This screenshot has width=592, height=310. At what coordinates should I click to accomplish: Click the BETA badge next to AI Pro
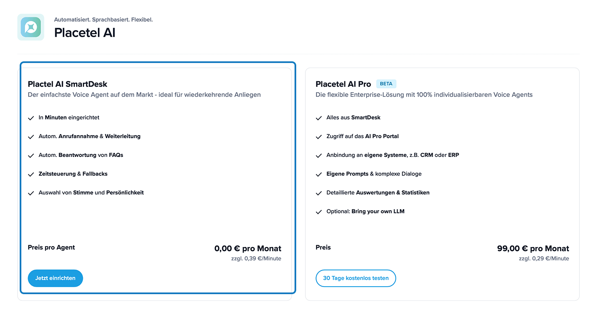point(386,84)
